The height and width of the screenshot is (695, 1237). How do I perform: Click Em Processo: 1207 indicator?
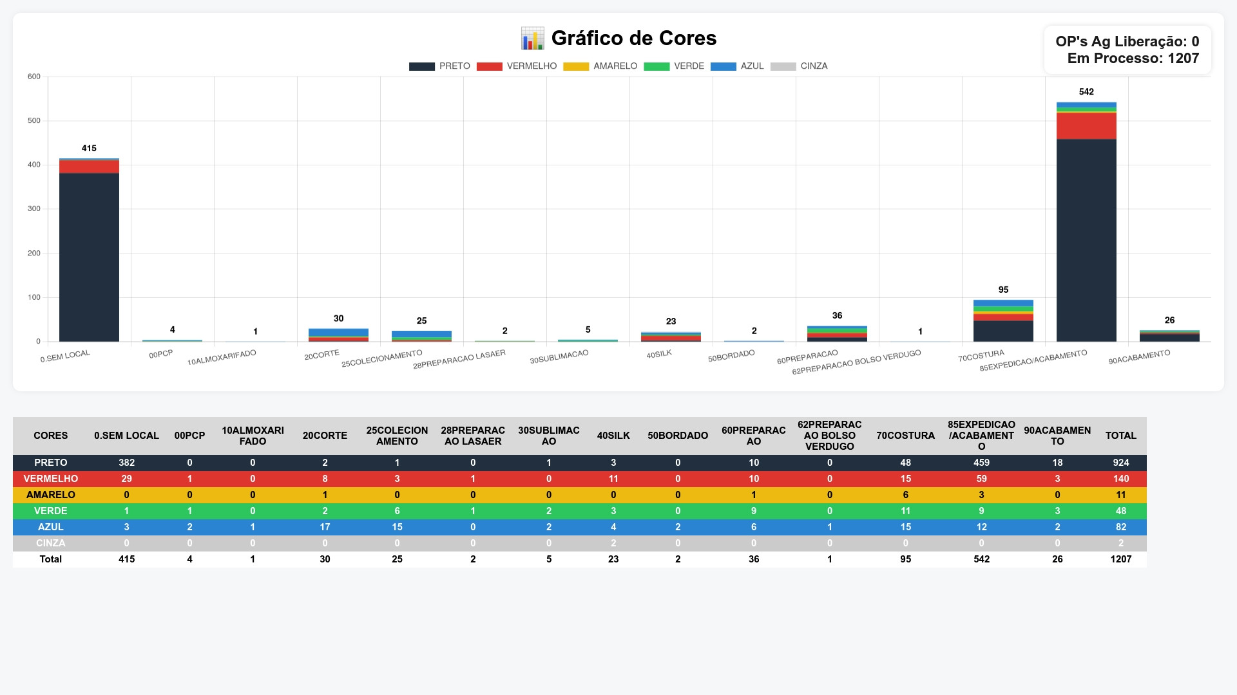click(x=1133, y=59)
